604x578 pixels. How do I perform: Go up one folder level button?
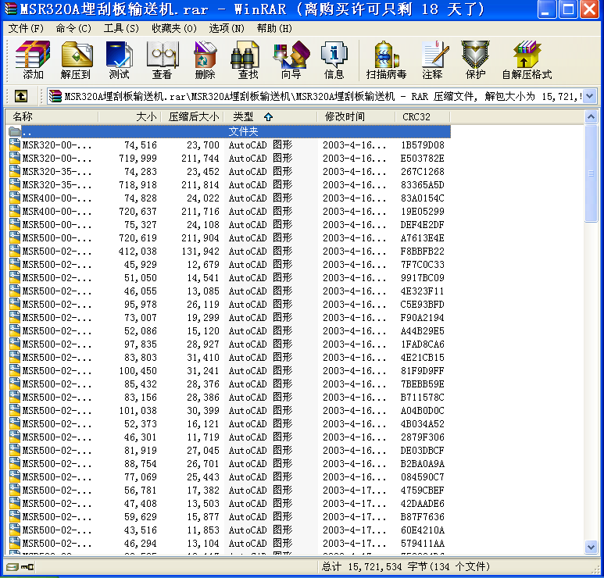[21, 96]
